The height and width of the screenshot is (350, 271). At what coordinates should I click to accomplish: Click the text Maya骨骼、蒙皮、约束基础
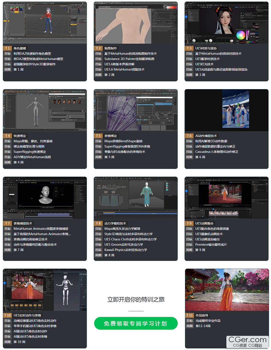coord(33,141)
